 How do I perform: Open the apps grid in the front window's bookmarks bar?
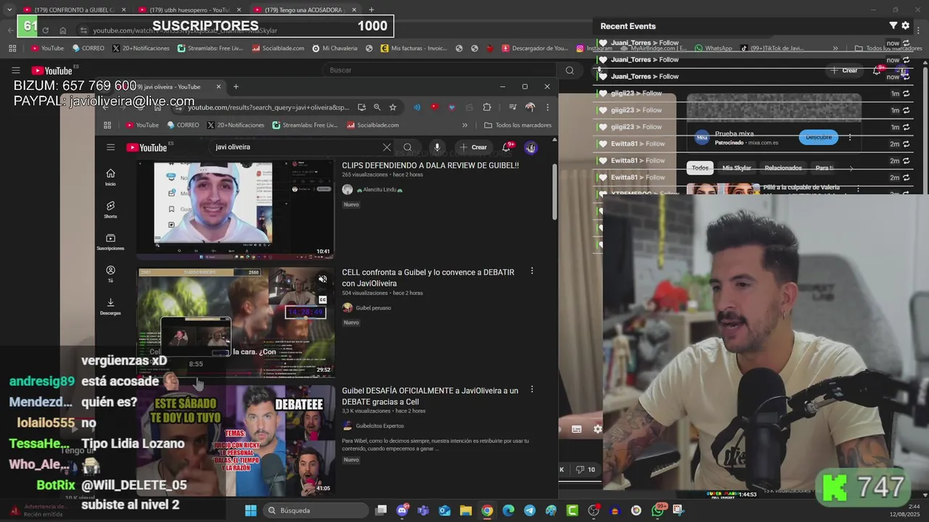click(107, 125)
